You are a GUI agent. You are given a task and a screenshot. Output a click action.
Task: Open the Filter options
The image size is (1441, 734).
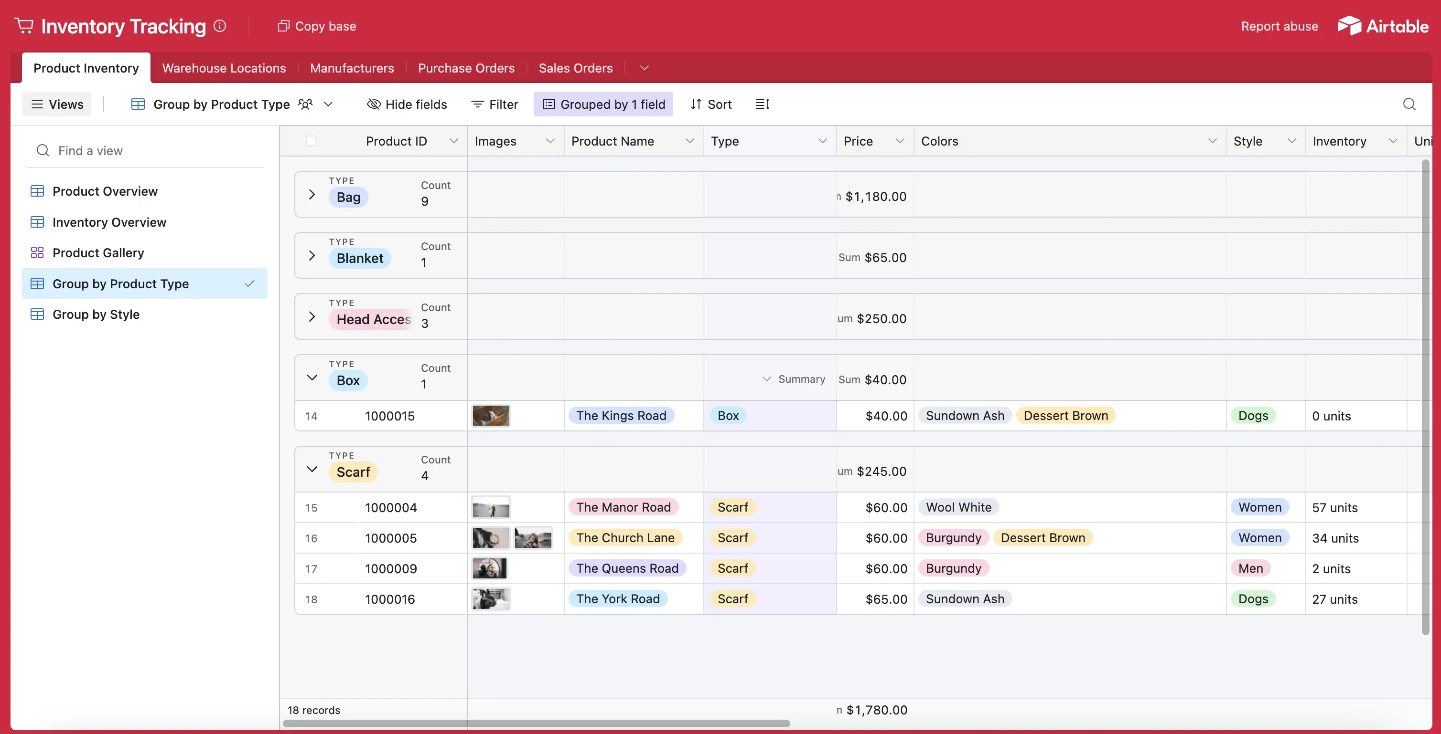click(495, 105)
